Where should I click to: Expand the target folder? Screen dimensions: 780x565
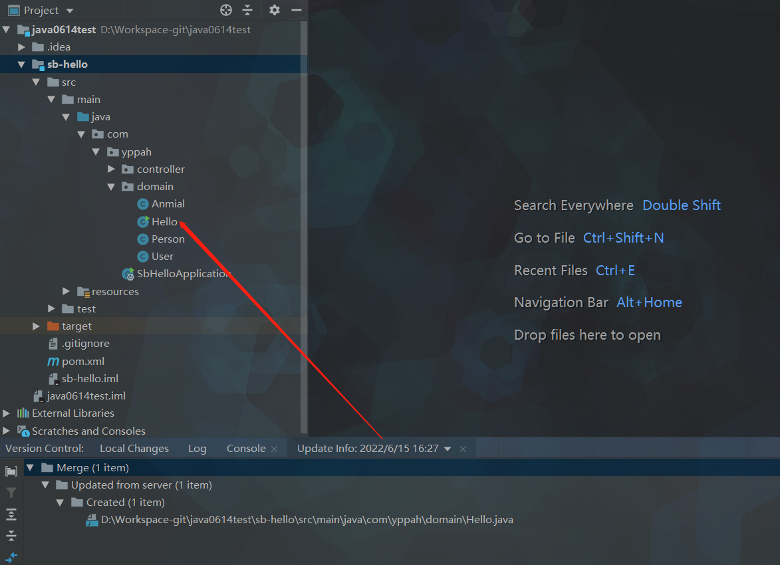point(37,326)
